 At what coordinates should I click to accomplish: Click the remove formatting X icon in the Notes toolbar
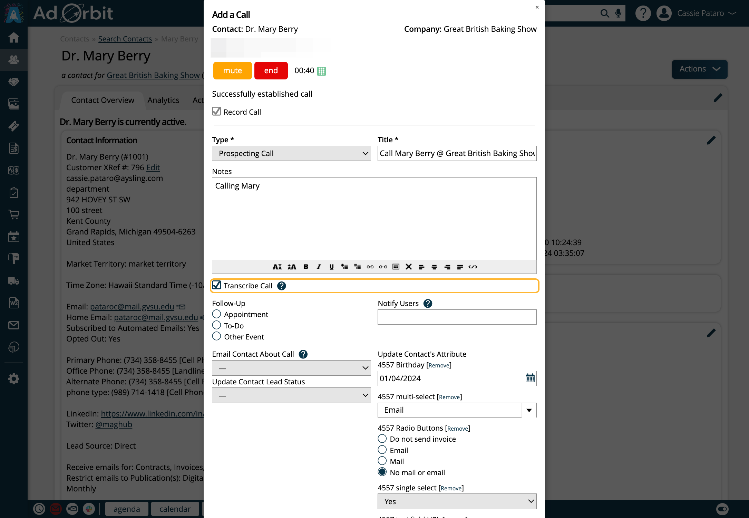coord(409,267)
